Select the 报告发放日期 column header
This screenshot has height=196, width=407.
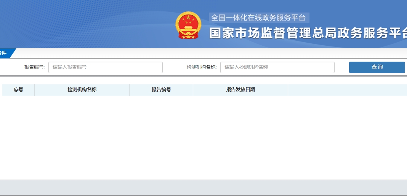click(x=240, y=90)
